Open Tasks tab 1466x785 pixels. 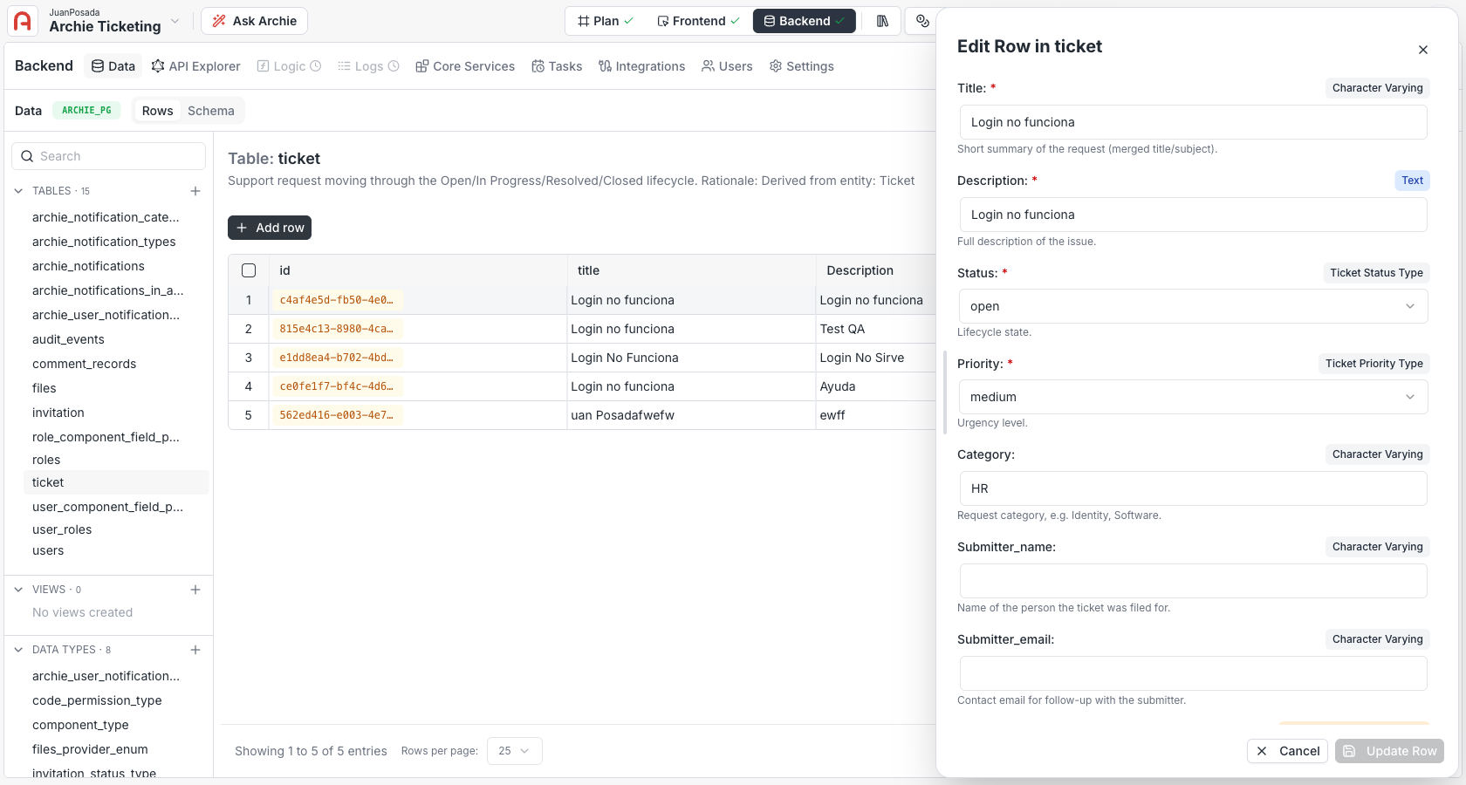557,66
